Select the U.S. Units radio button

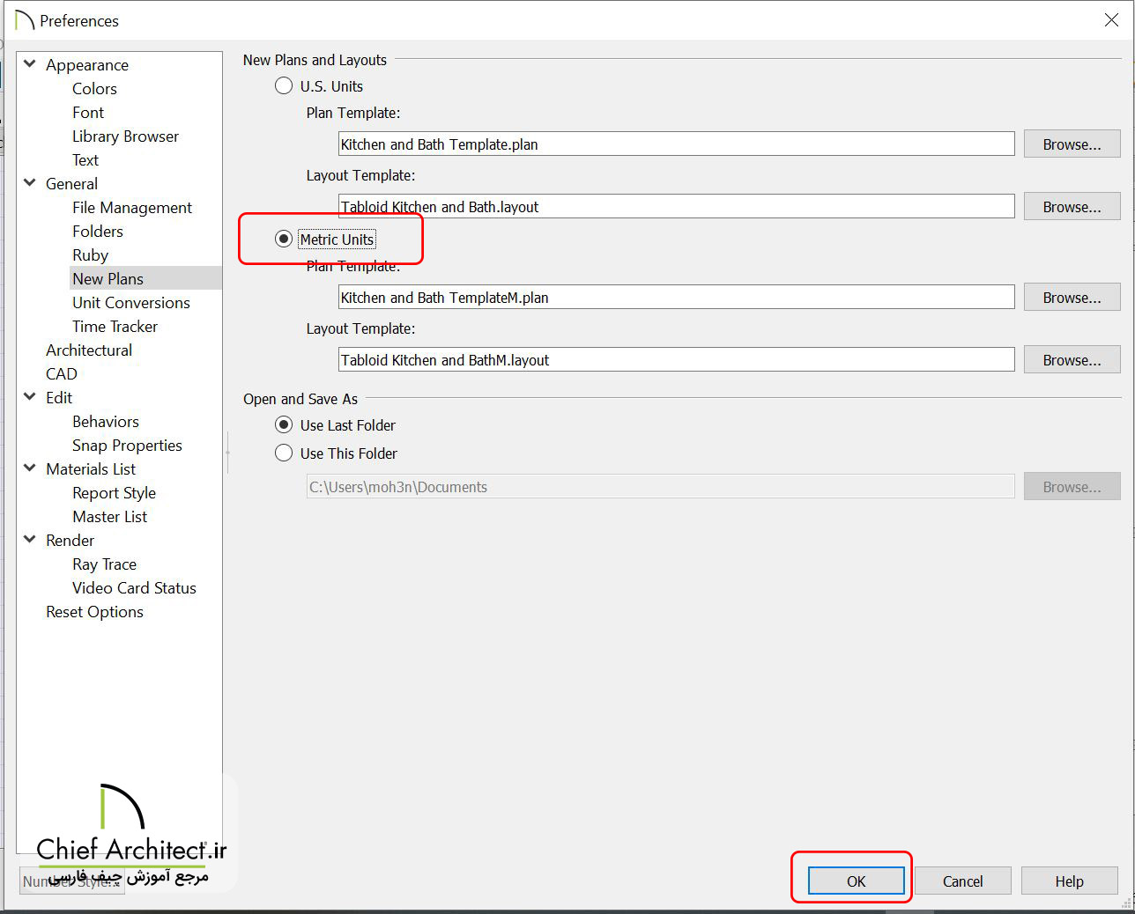coord(284,86)
